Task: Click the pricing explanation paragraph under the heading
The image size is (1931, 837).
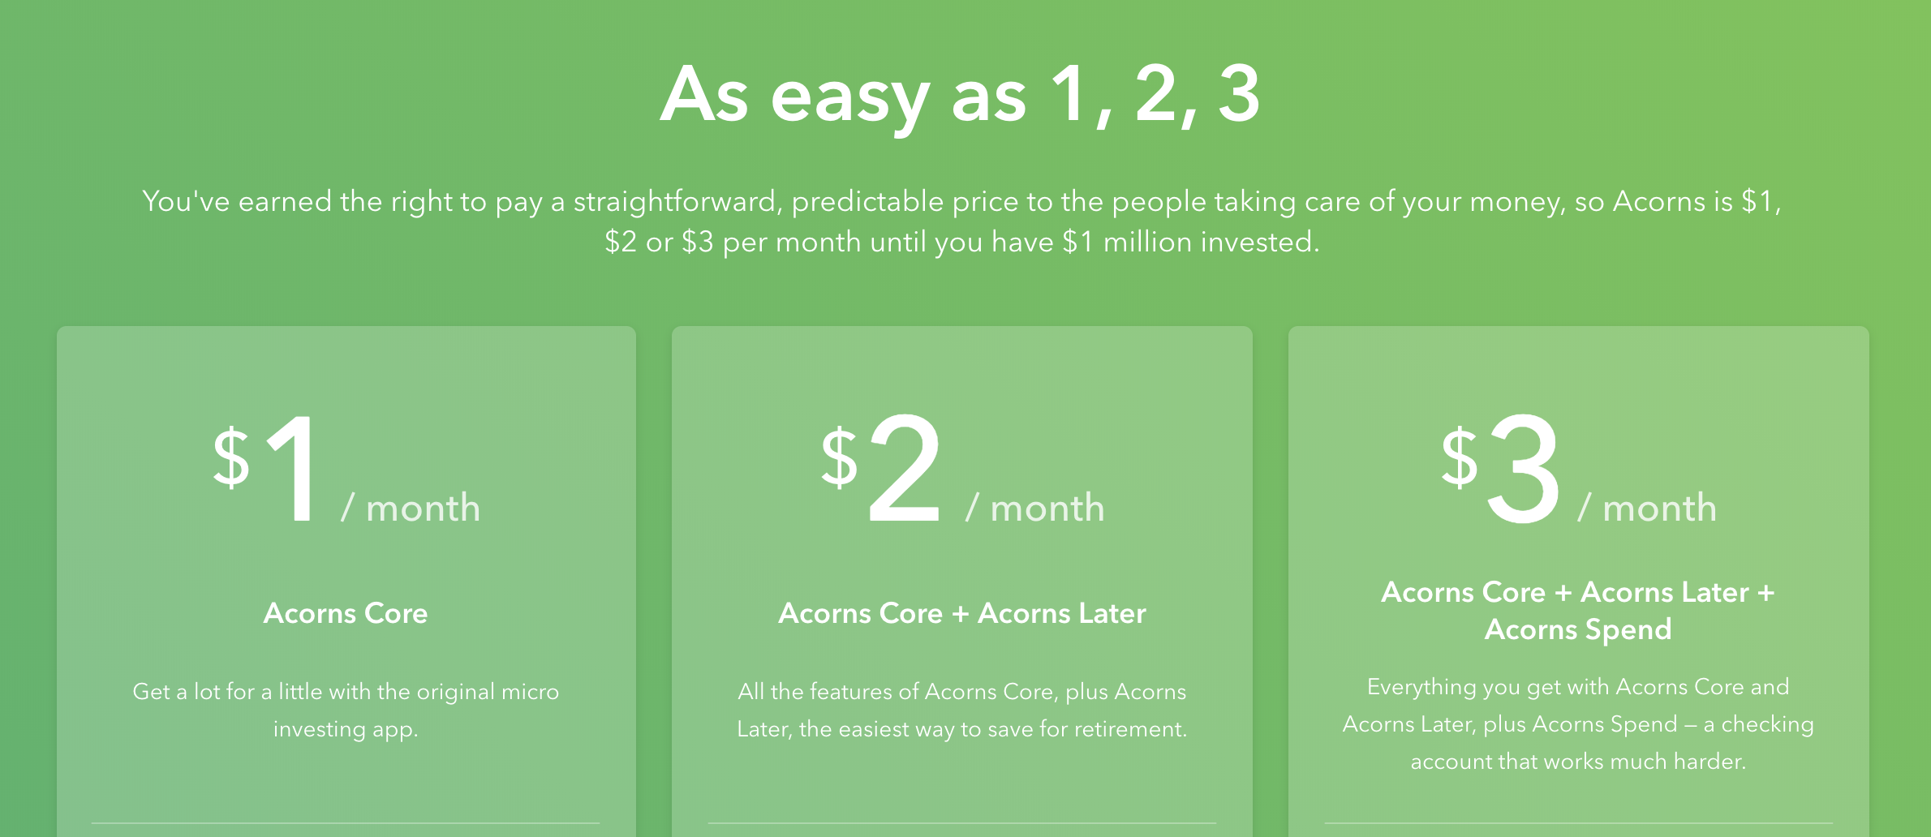Action: pyautogui.click(x=962, y=221)
